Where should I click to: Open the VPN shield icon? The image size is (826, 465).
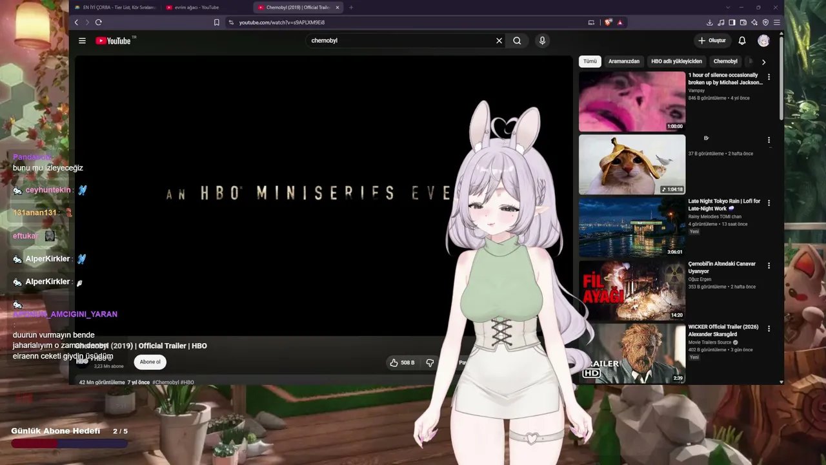click(765, 23)
